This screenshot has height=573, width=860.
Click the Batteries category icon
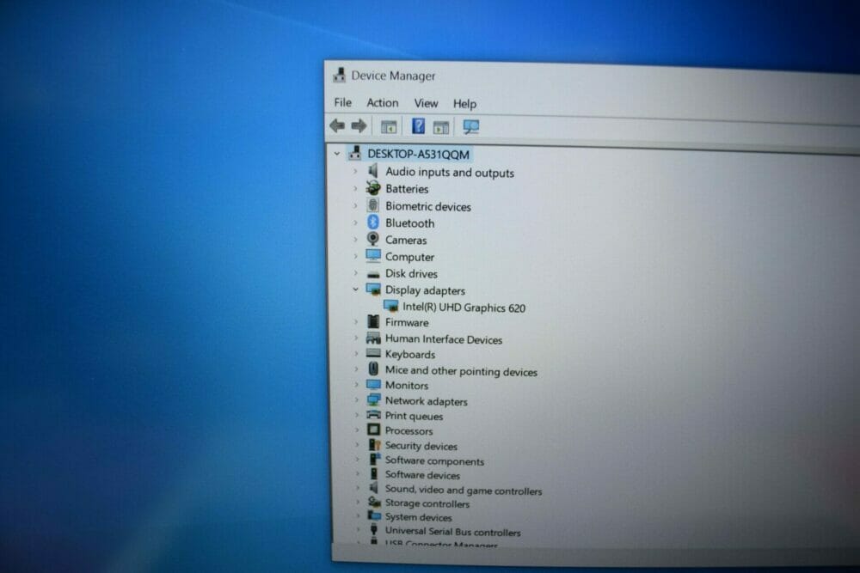[x=373, y=188]
